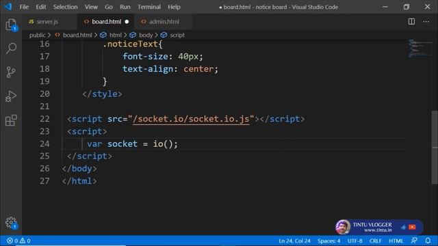Click the closing </html> tag
This screenshot has height=246, width=438.
coord(79,181)
